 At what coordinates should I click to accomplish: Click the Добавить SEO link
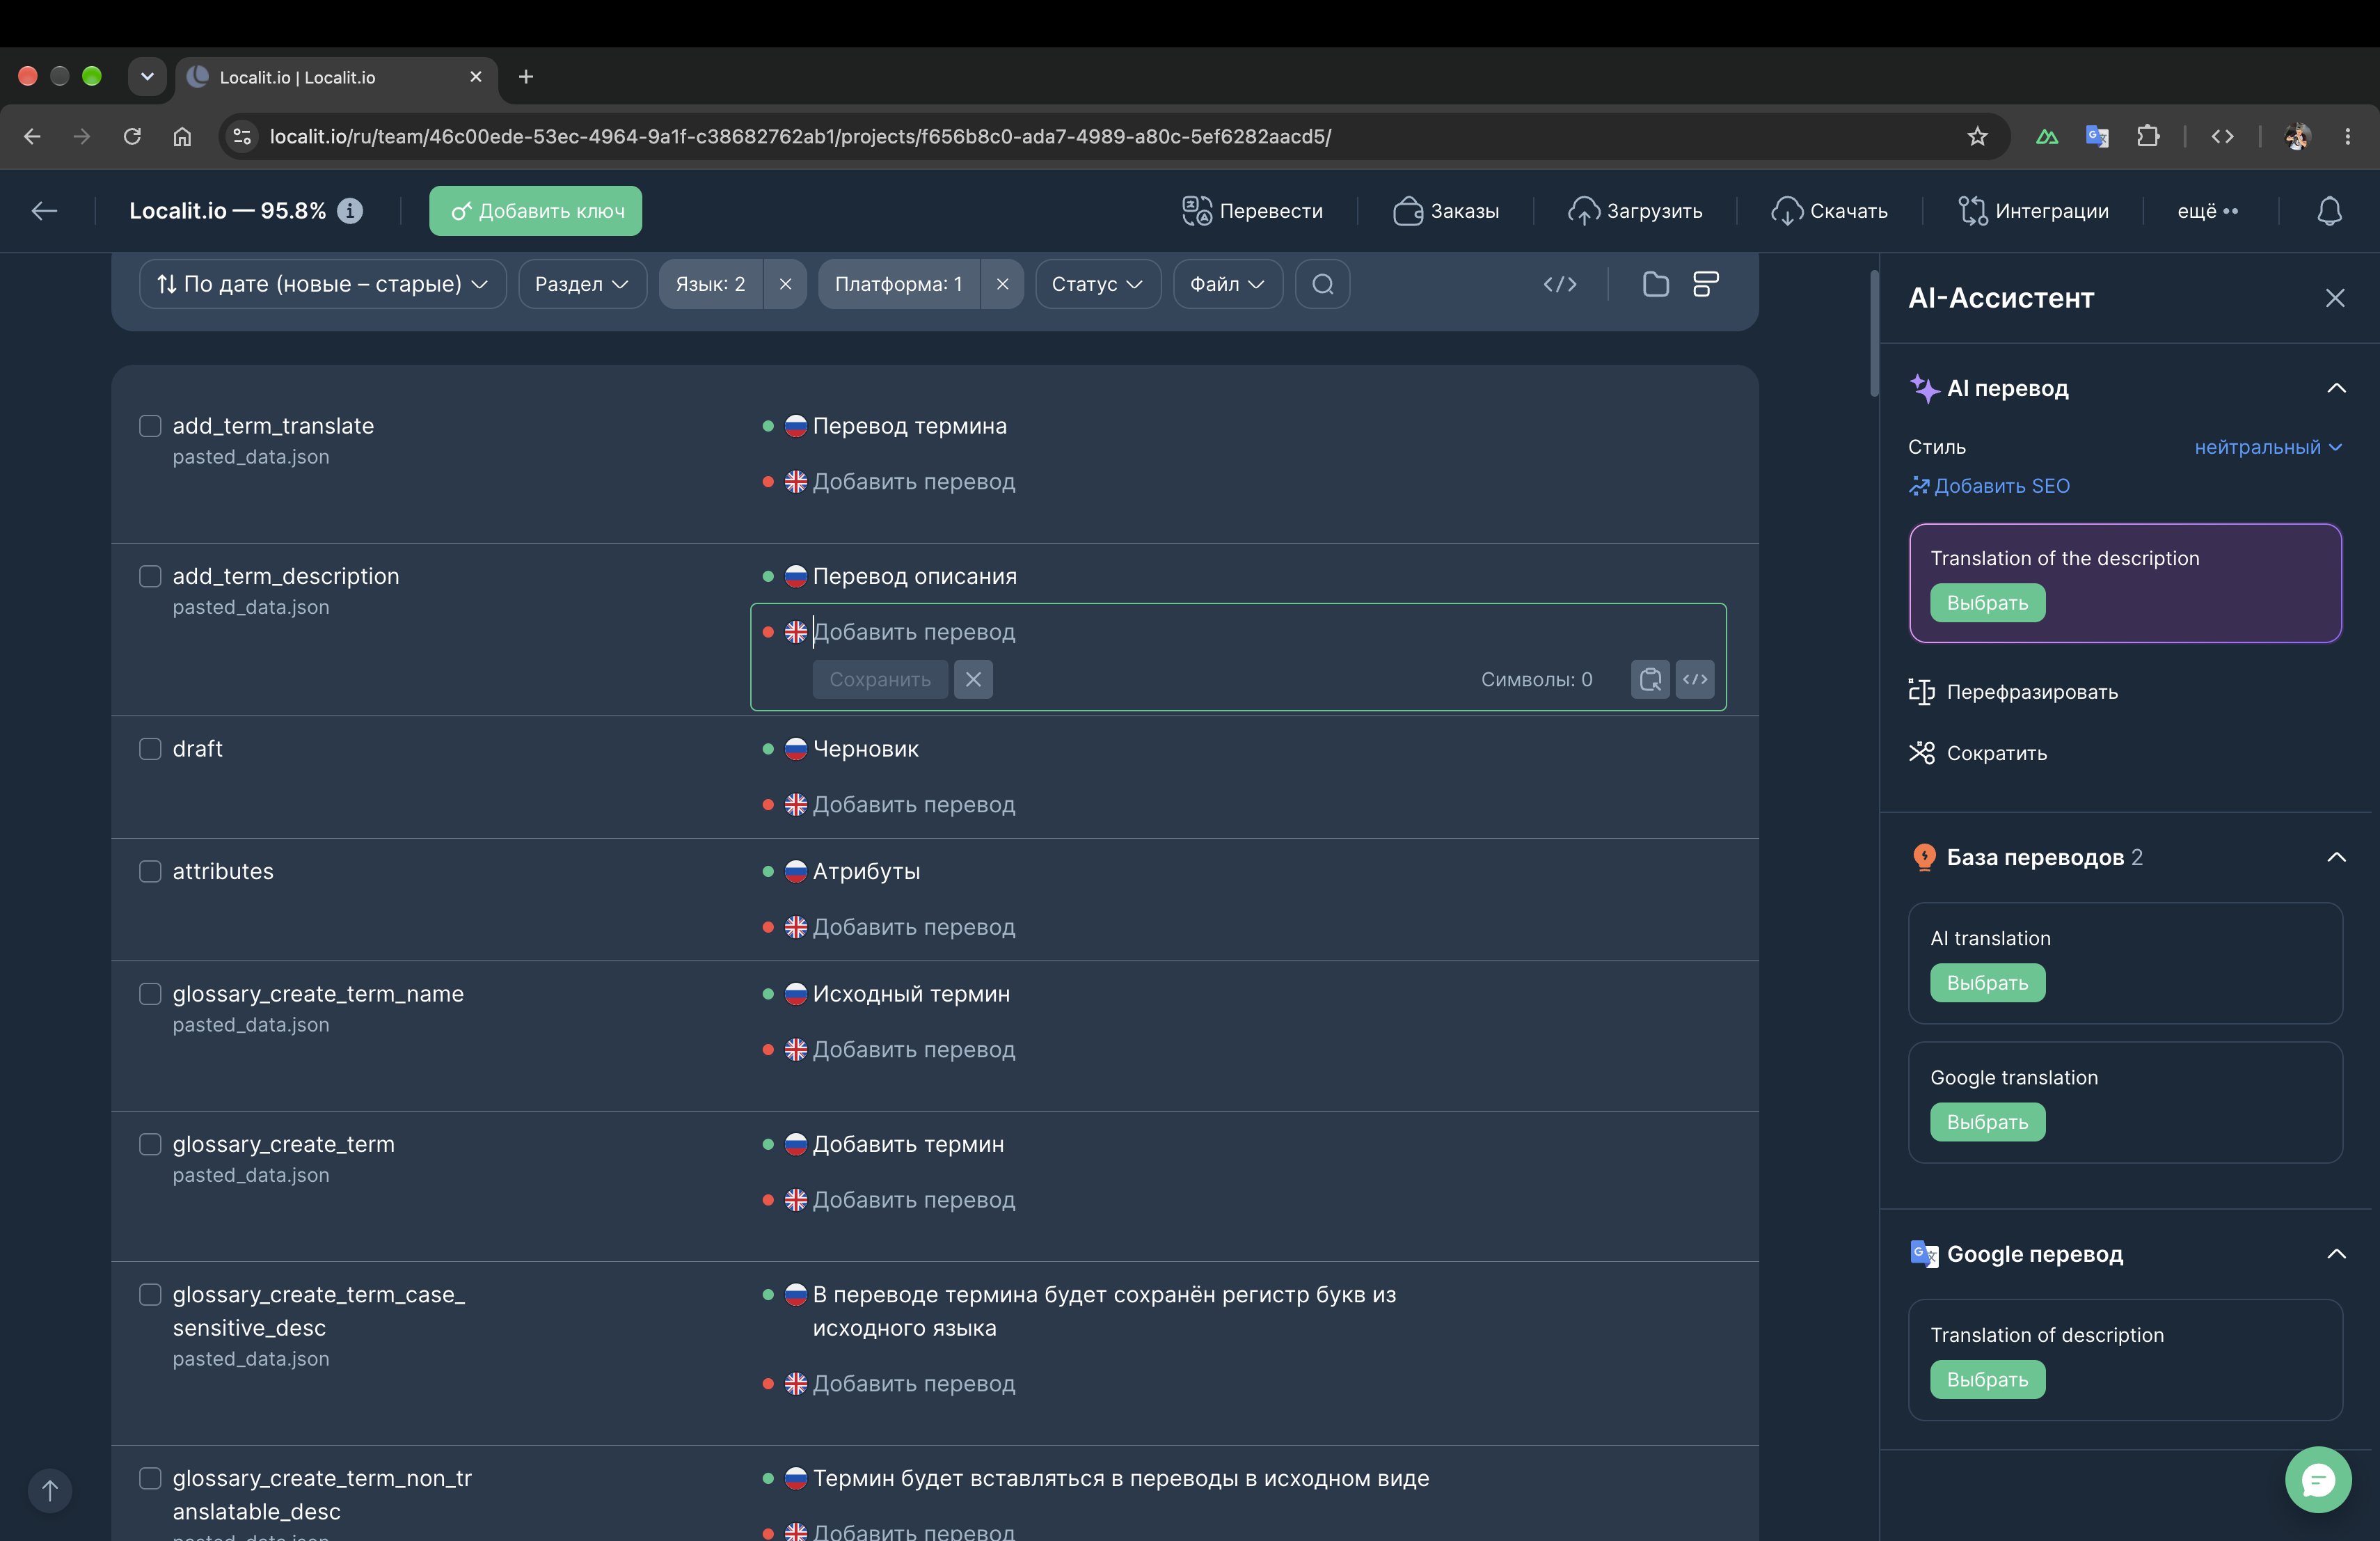[x=1989, y=486]
